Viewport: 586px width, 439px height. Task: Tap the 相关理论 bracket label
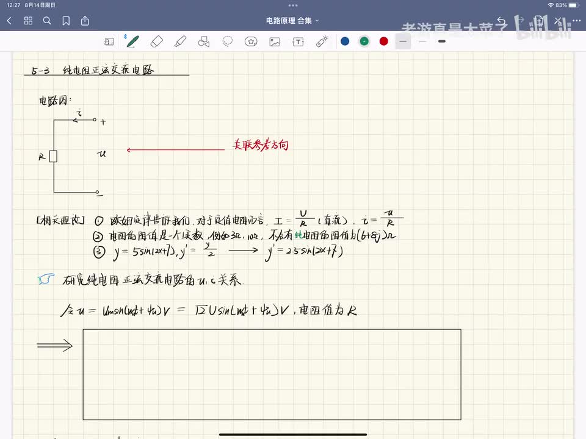[x=60, y=220]
